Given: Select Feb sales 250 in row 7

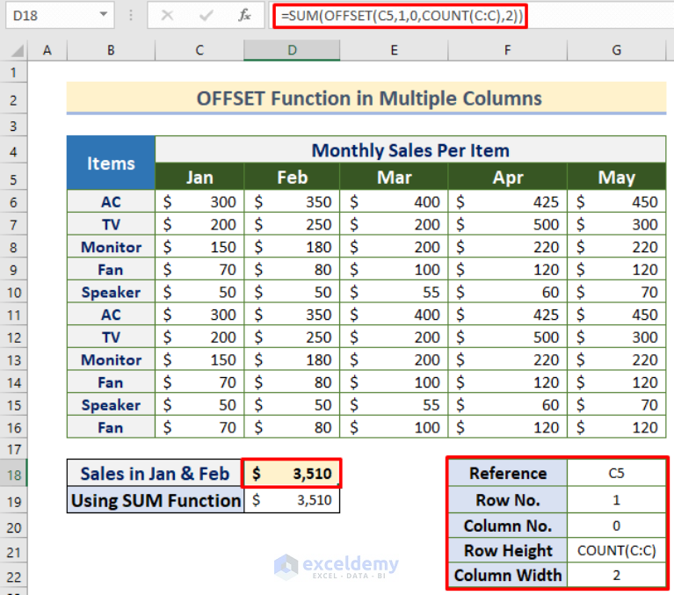Looking at the screenshot, I should tap(292, 224).
